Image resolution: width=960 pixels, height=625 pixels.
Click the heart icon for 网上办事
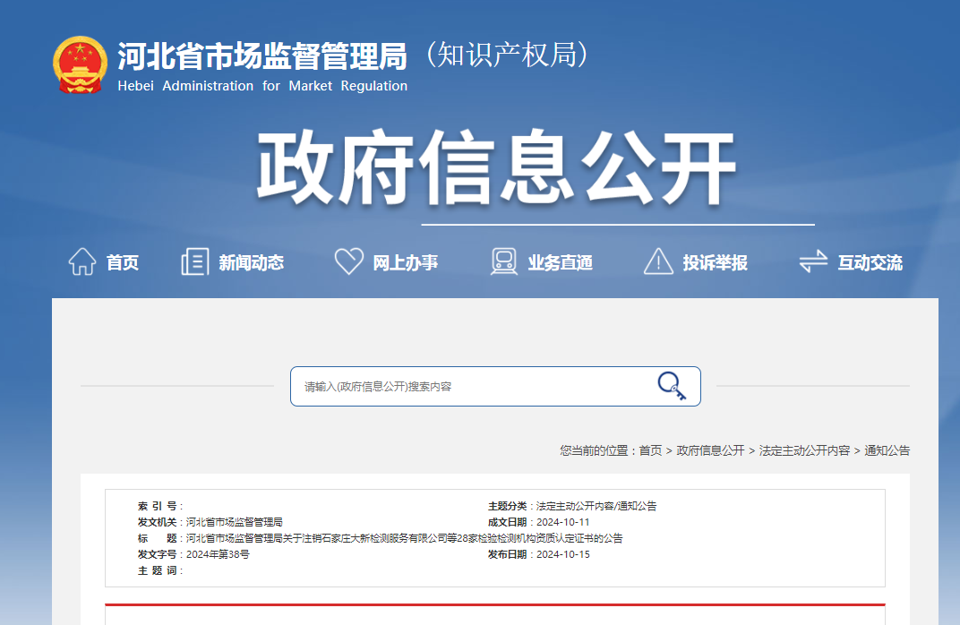click(x=348, y=261)
